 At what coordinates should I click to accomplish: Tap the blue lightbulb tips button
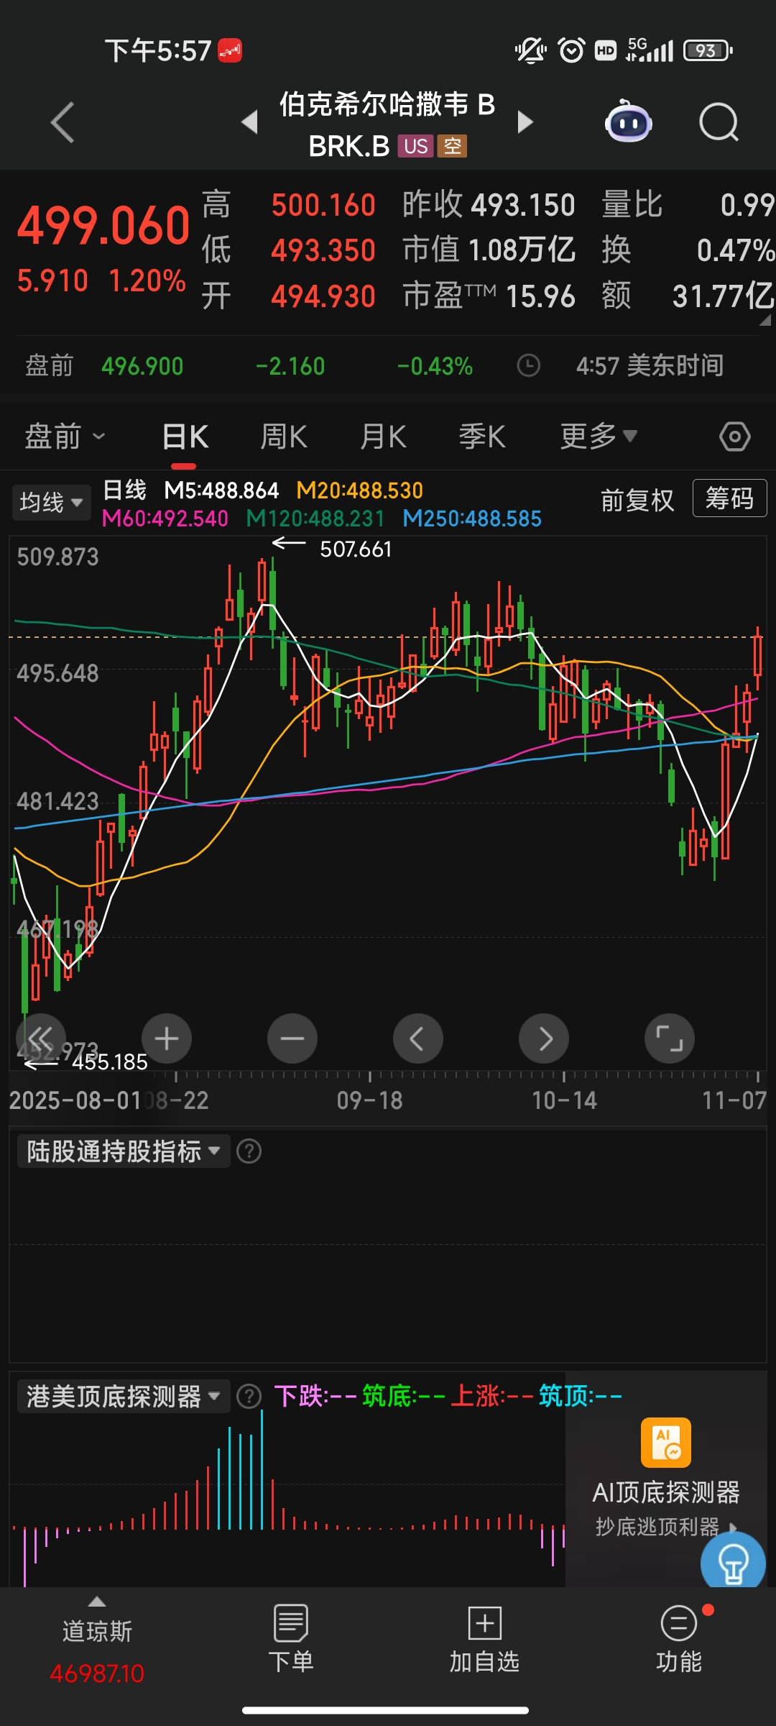(x=733, y=1562)
